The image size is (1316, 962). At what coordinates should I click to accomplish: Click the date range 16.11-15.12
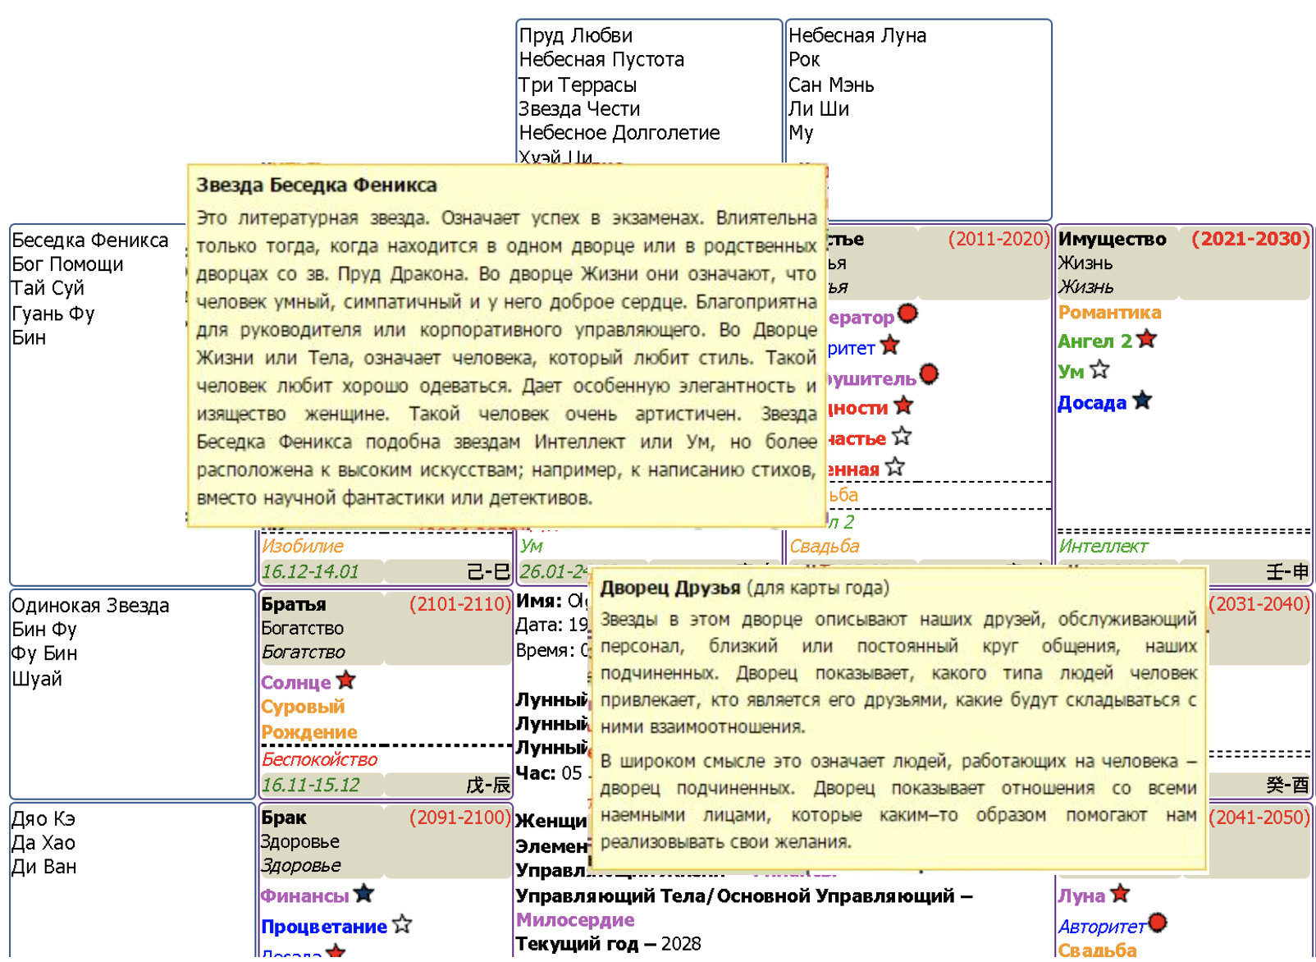pyautogui.click(x=310, y=786)
